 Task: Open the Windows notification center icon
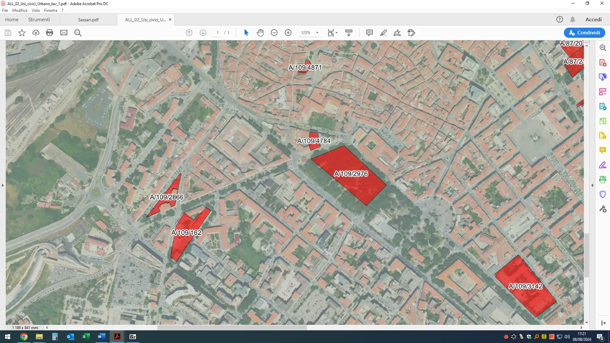click(x=600, y=337)
